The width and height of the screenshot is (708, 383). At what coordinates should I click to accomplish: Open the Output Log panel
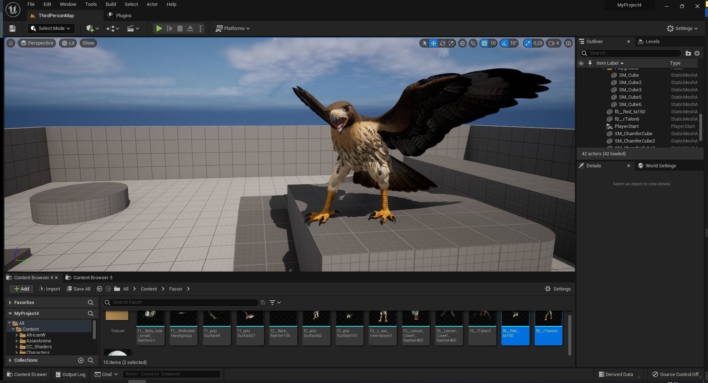[71, 375]
